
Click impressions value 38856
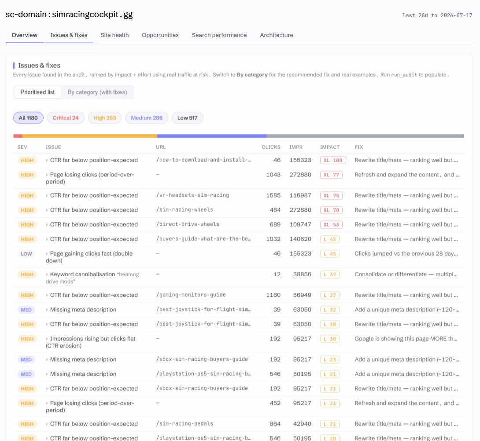click(302, 274)
